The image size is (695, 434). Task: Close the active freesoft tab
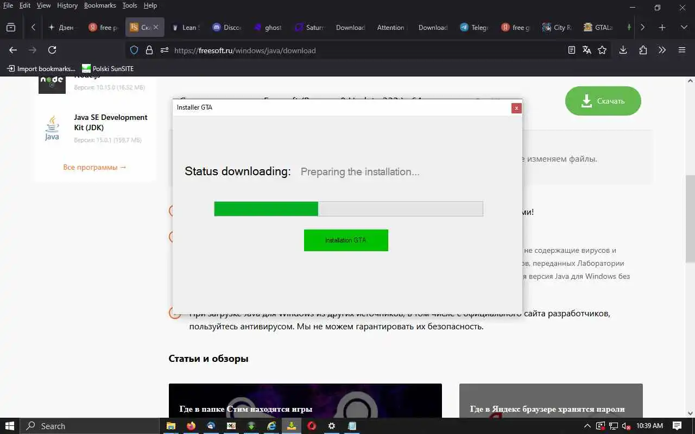click(156, 27)
